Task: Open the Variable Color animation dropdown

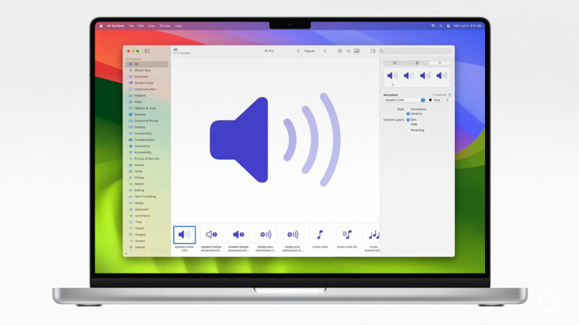Action: (405, 100)
